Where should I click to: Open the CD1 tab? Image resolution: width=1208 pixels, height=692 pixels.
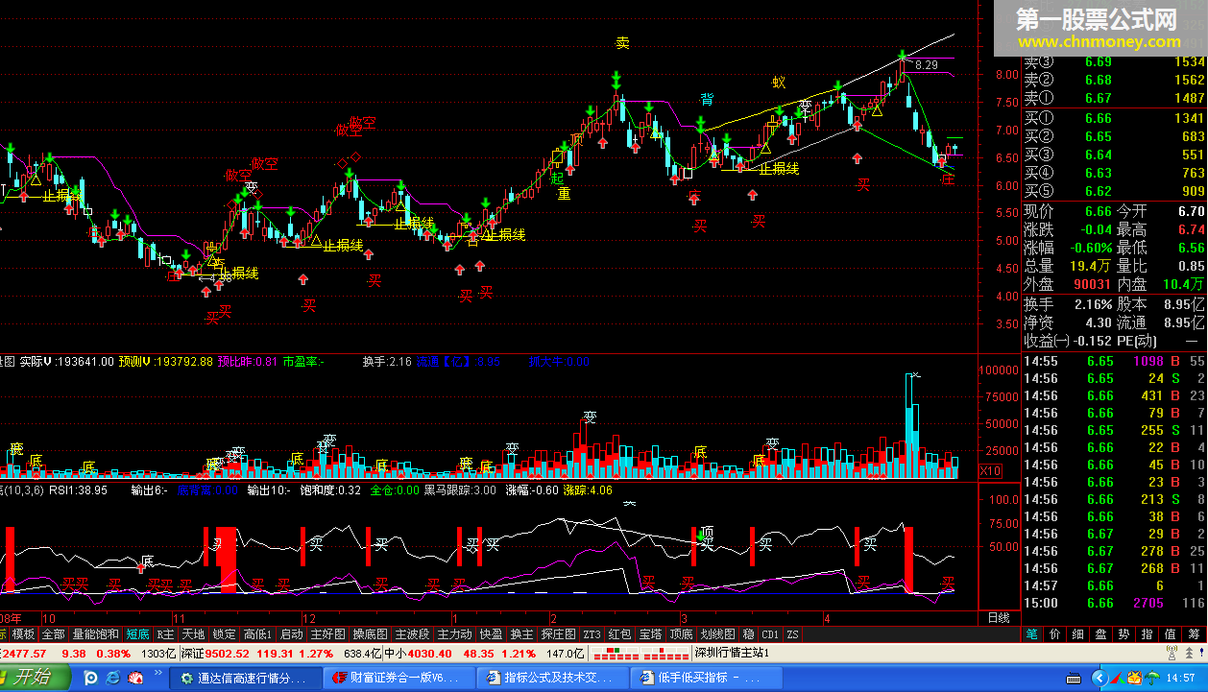tap(770, 634)
